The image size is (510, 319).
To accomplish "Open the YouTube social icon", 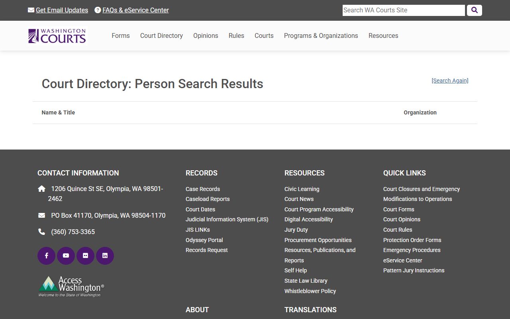I will (x=66, y=256).
